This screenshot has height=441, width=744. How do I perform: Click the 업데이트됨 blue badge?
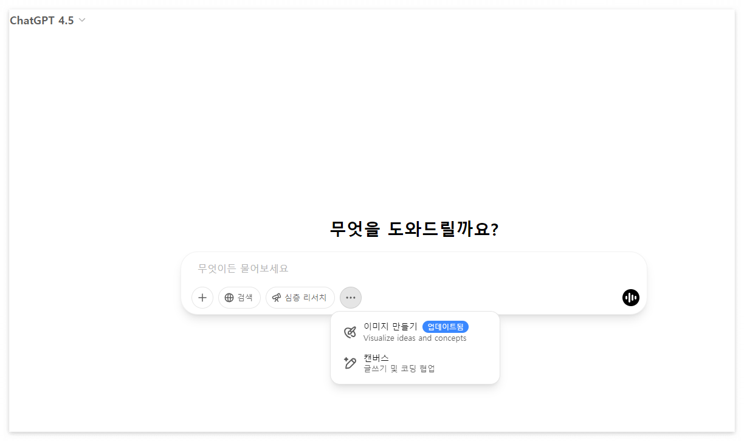pyautogui.click(x=446, y=327)
